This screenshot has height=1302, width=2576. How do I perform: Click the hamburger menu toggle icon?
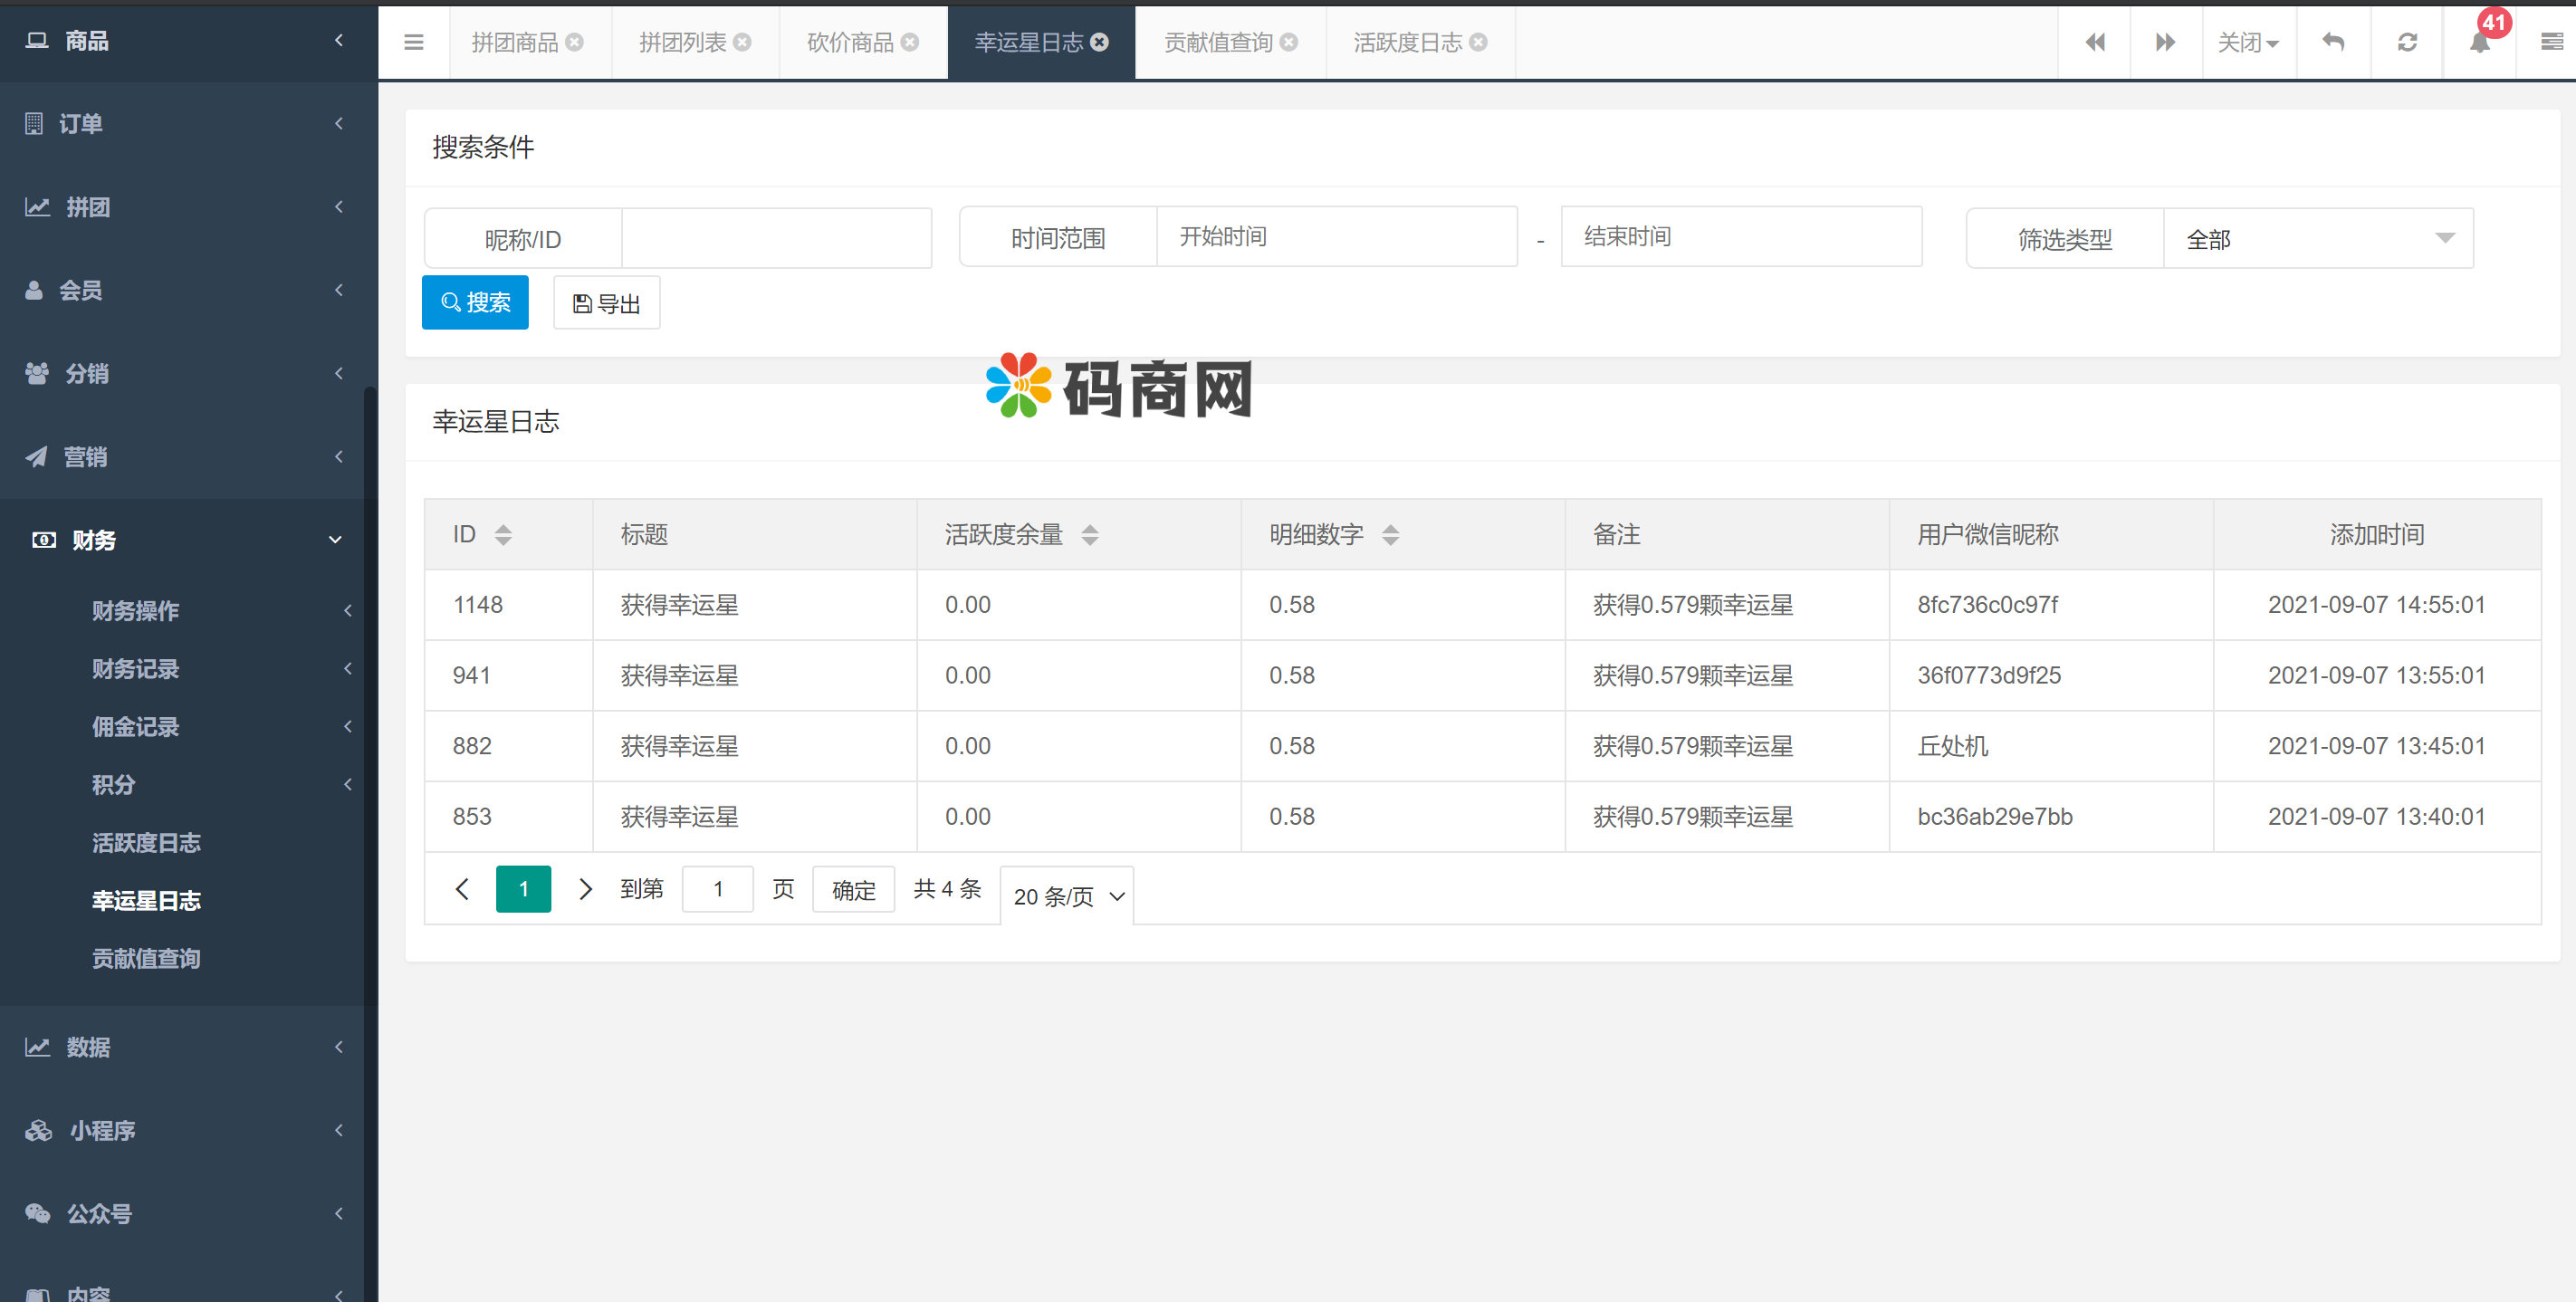[x=413, y=42]
